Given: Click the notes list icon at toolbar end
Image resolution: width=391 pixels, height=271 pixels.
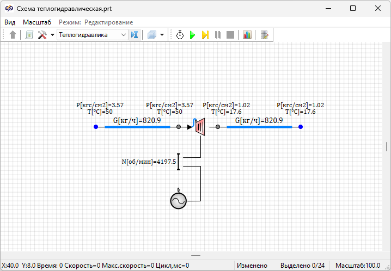Looking at the screenshot, I should 265,35.
